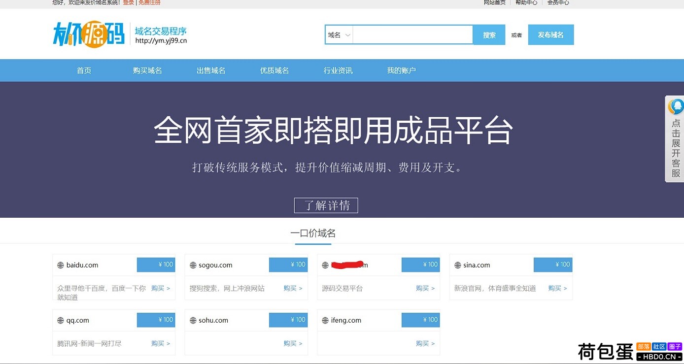
Task: Open the 购买域名 navigation tab
Action: click(x=147, y=70)
